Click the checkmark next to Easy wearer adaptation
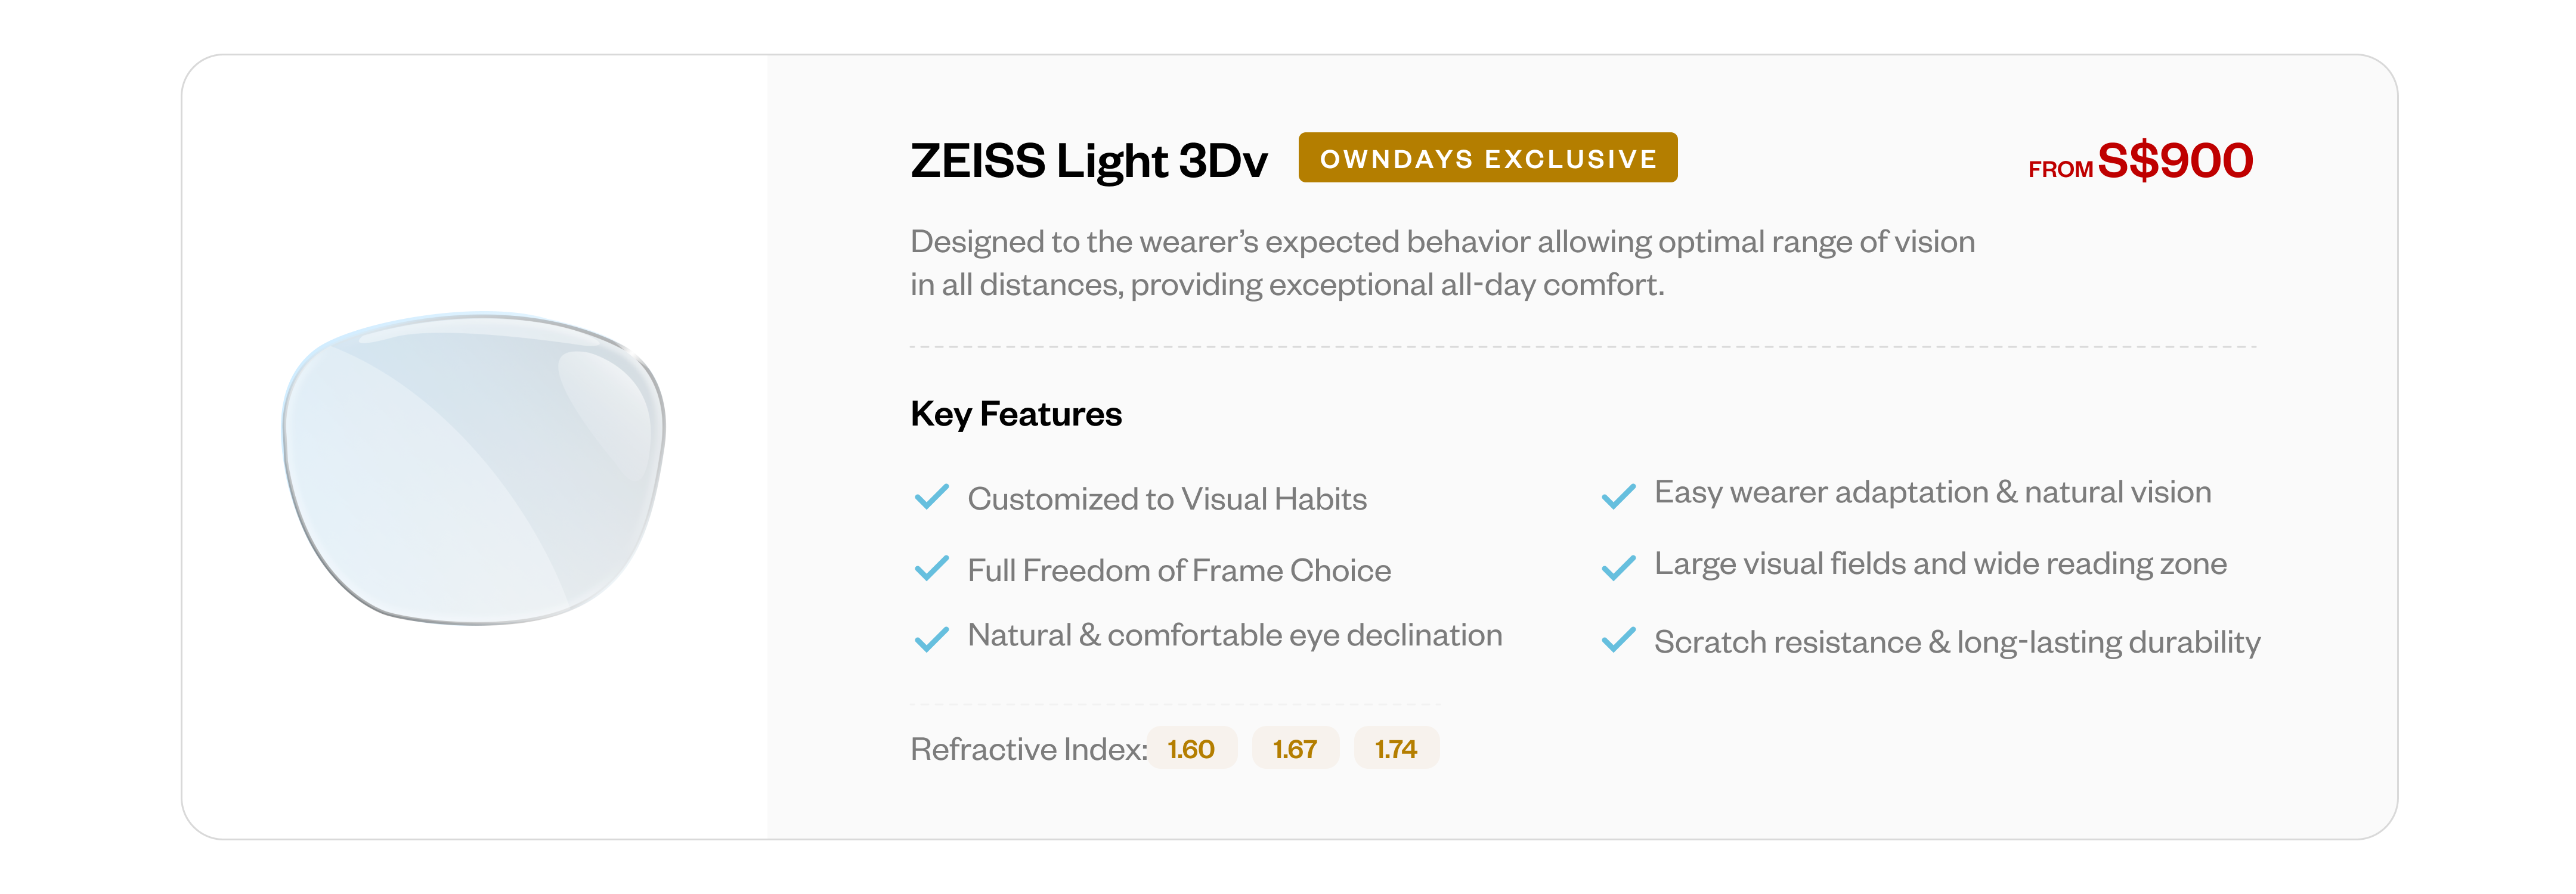Viewport: 2576px width, 894px height. pos(1618,496)
